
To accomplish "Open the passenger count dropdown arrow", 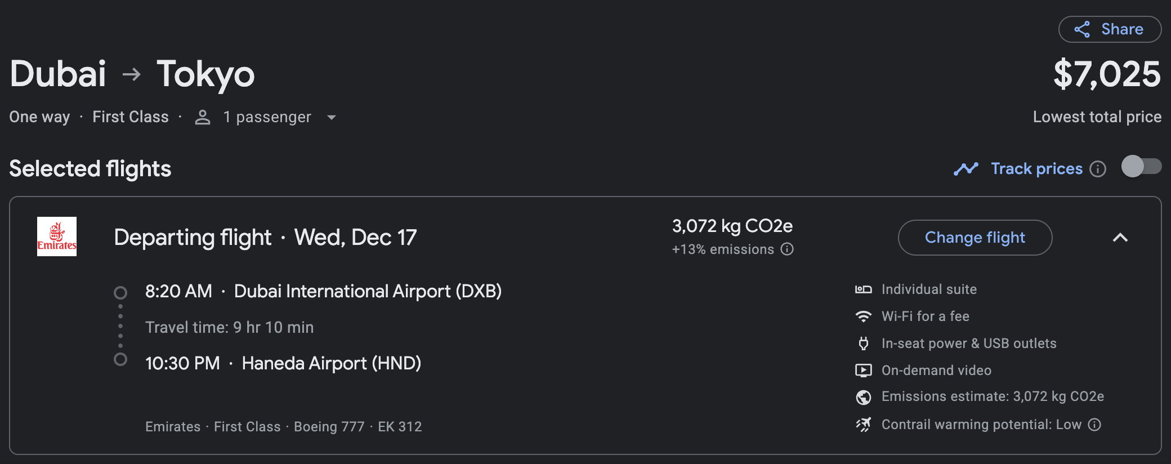I will [x=332, y=117].
